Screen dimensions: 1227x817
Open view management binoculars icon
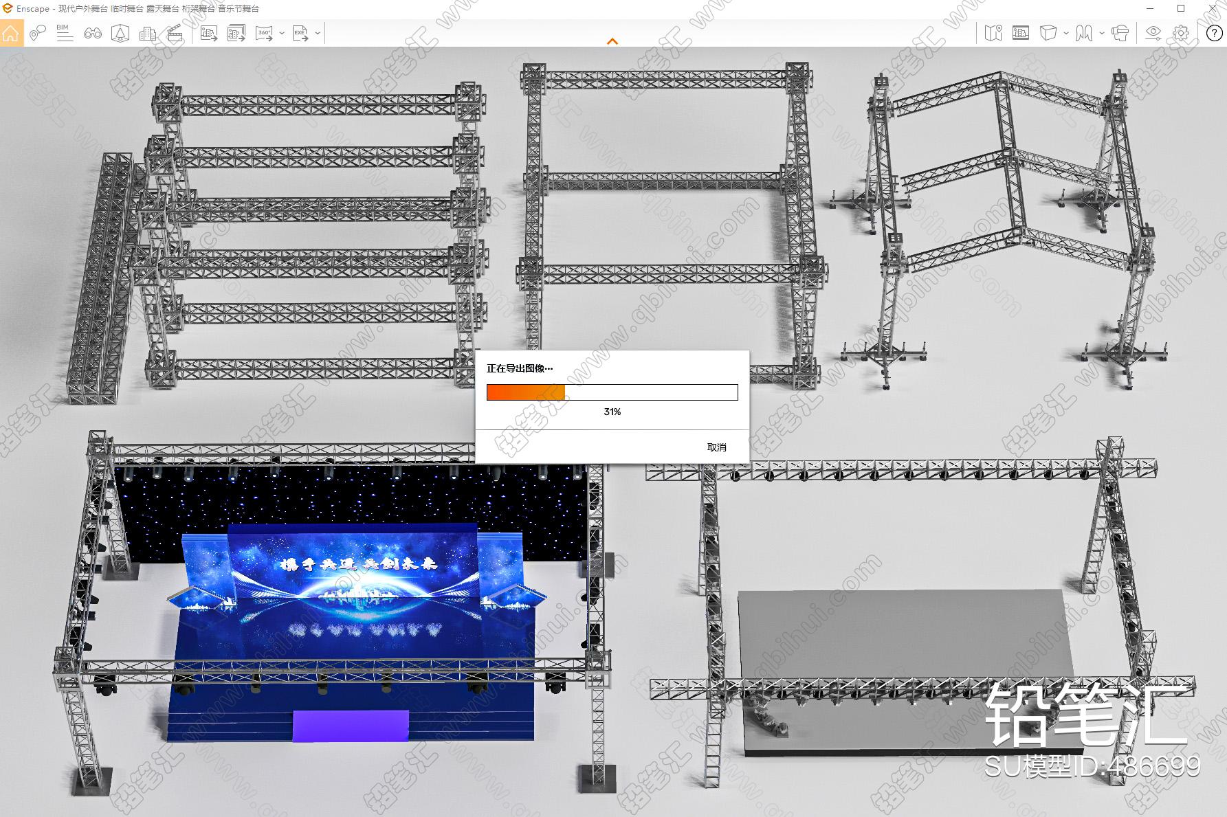pyautogui.click(x=93, y=33)
